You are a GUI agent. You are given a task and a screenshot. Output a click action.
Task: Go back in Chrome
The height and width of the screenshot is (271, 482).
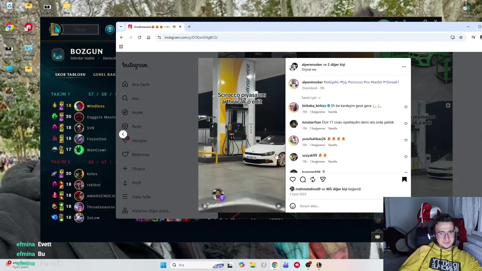click(x=122, y=37)
